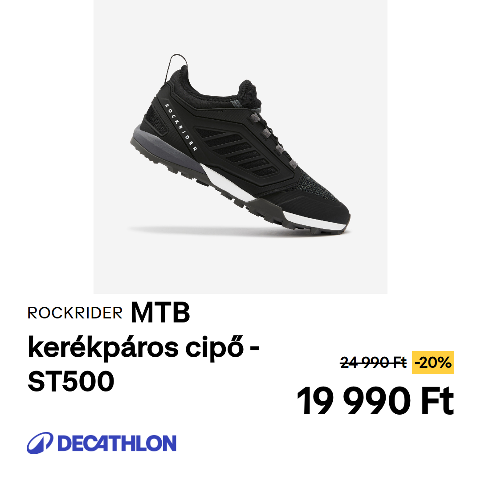Click the shoe tongue at the top
This screenshot has width=481, height=481.
tap(249, 94)
